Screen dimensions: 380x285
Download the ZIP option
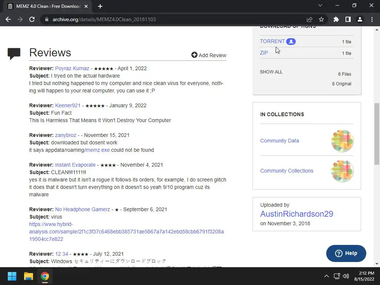point(264,53)
